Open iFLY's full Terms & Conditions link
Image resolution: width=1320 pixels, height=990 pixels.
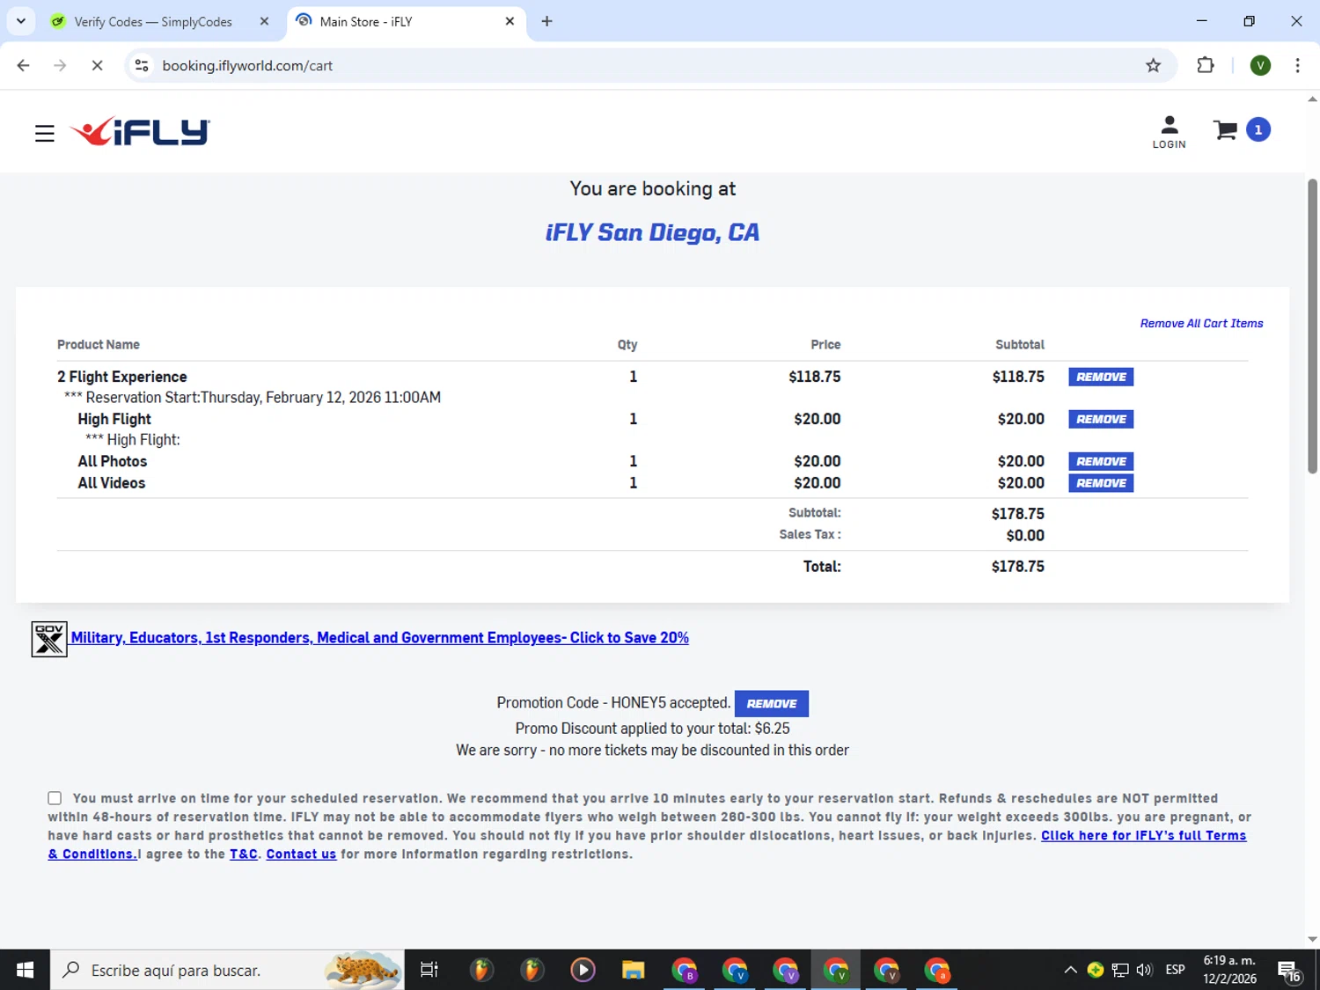[1143, 836]
